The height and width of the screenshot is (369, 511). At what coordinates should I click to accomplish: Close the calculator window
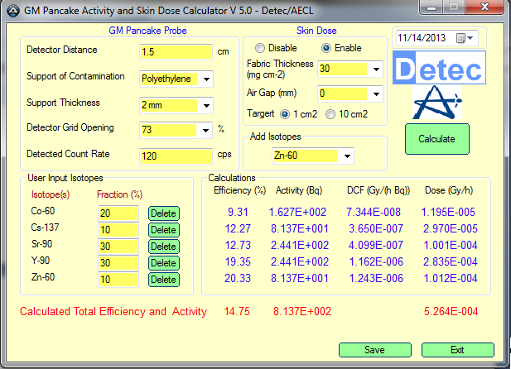(484, 7)
